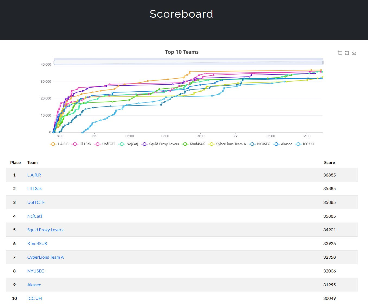Click the Score column header
This screenshot has width=368, height=305.
[329, 162]
